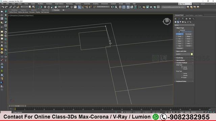Enable the AutoGrid checkbox
The image size is (216, 121).
(x=179, y=30)
